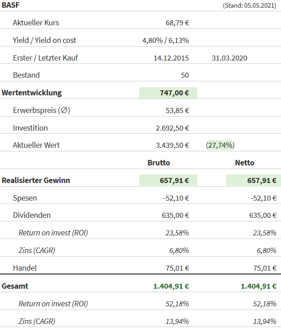Select the Netto column header
The width and height of the screenshot is (281, 328).
point(244,163)
